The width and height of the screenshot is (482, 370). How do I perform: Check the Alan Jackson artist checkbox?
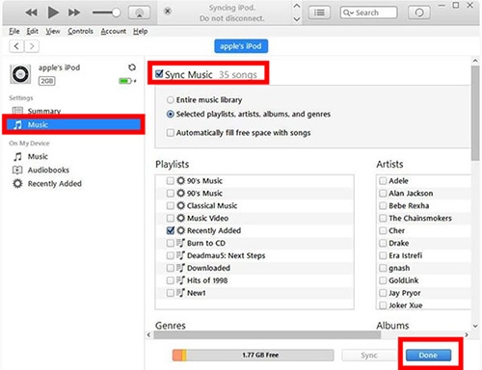pos(383,194)
